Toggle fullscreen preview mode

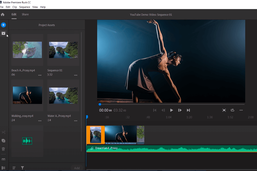(224, 110)
